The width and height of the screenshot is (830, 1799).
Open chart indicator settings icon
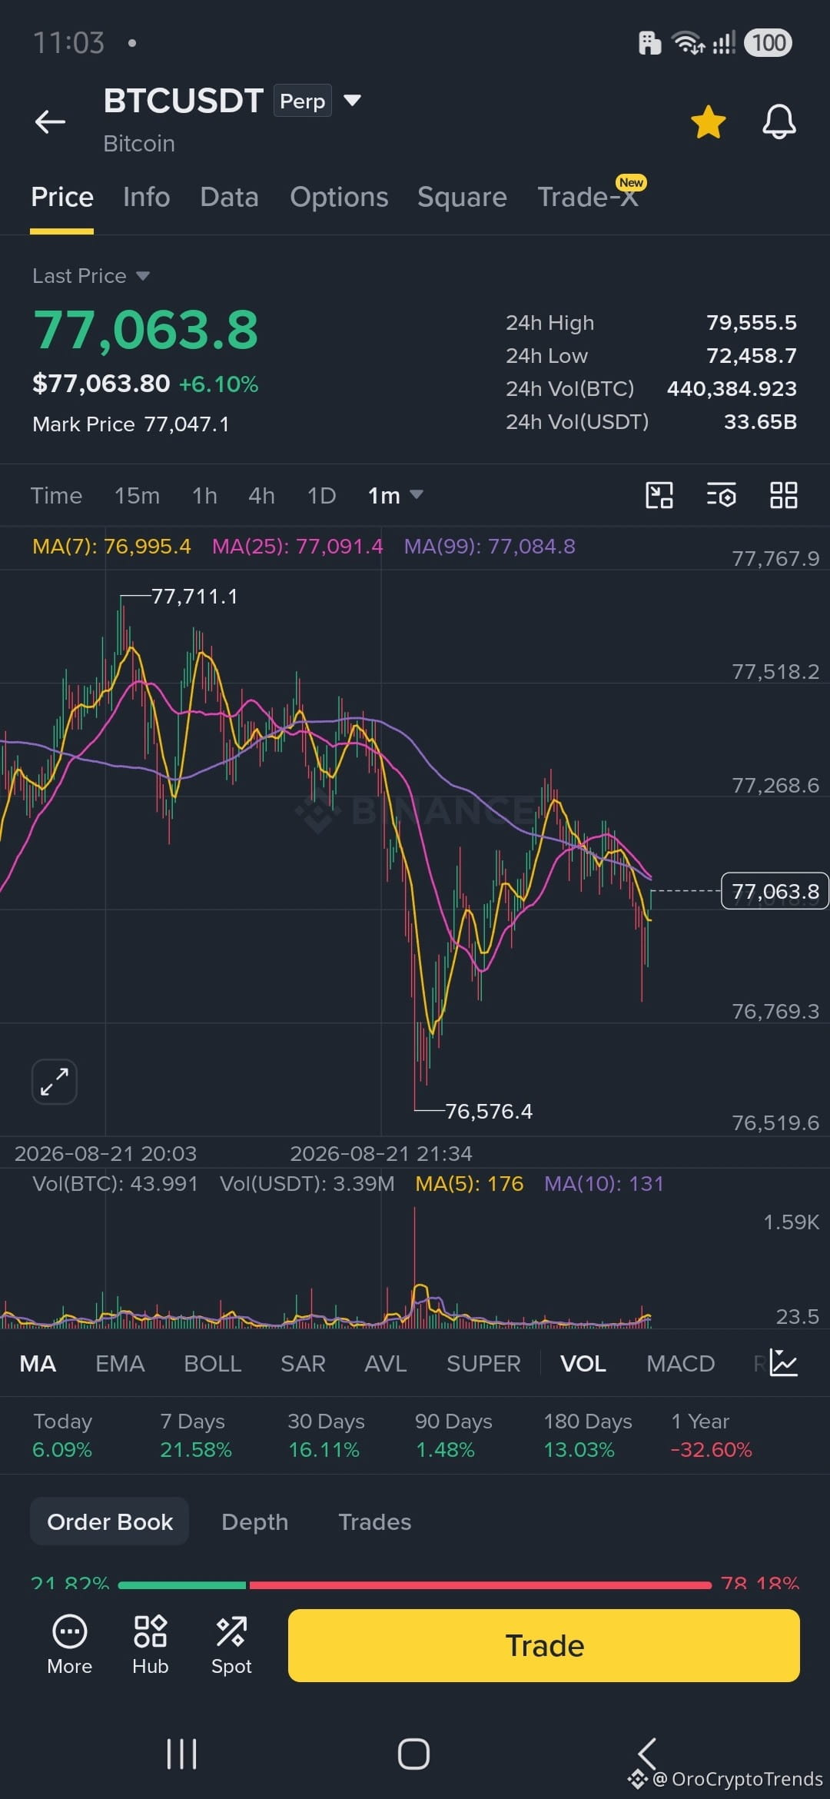click(x=721, y=495)
